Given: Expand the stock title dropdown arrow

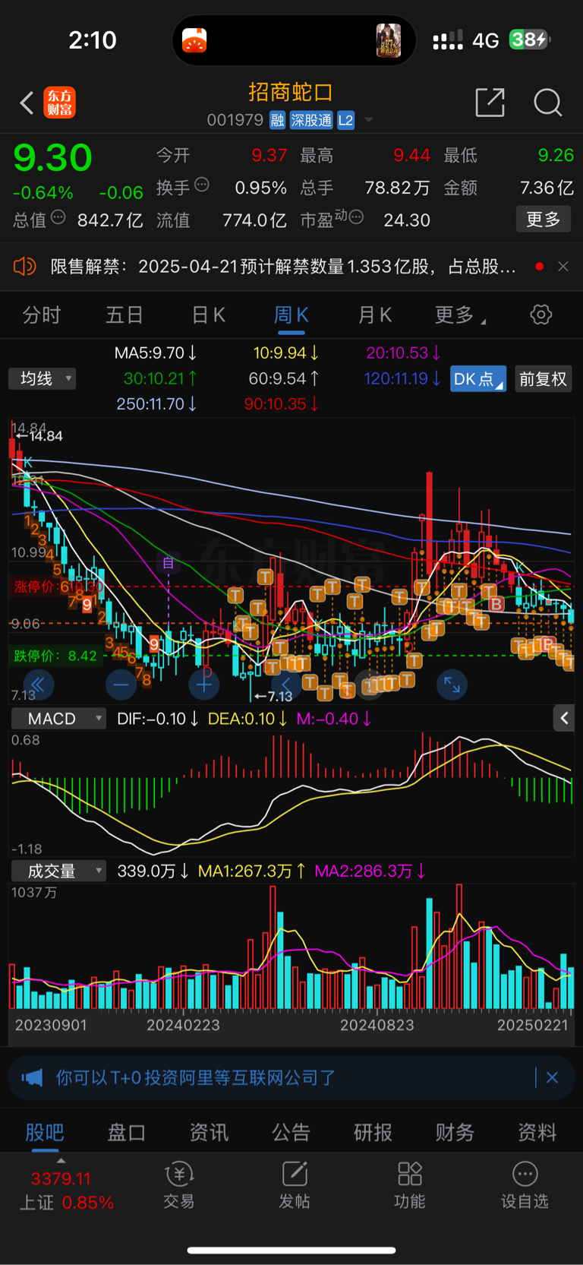Looking at the screenshot, I should pos(369,120).
